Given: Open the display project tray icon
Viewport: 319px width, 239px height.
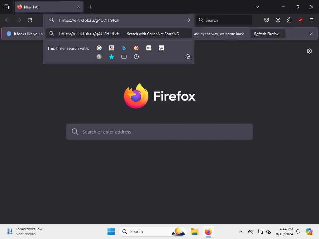Looking at the screenshot, I should click(x=260, y=232).
